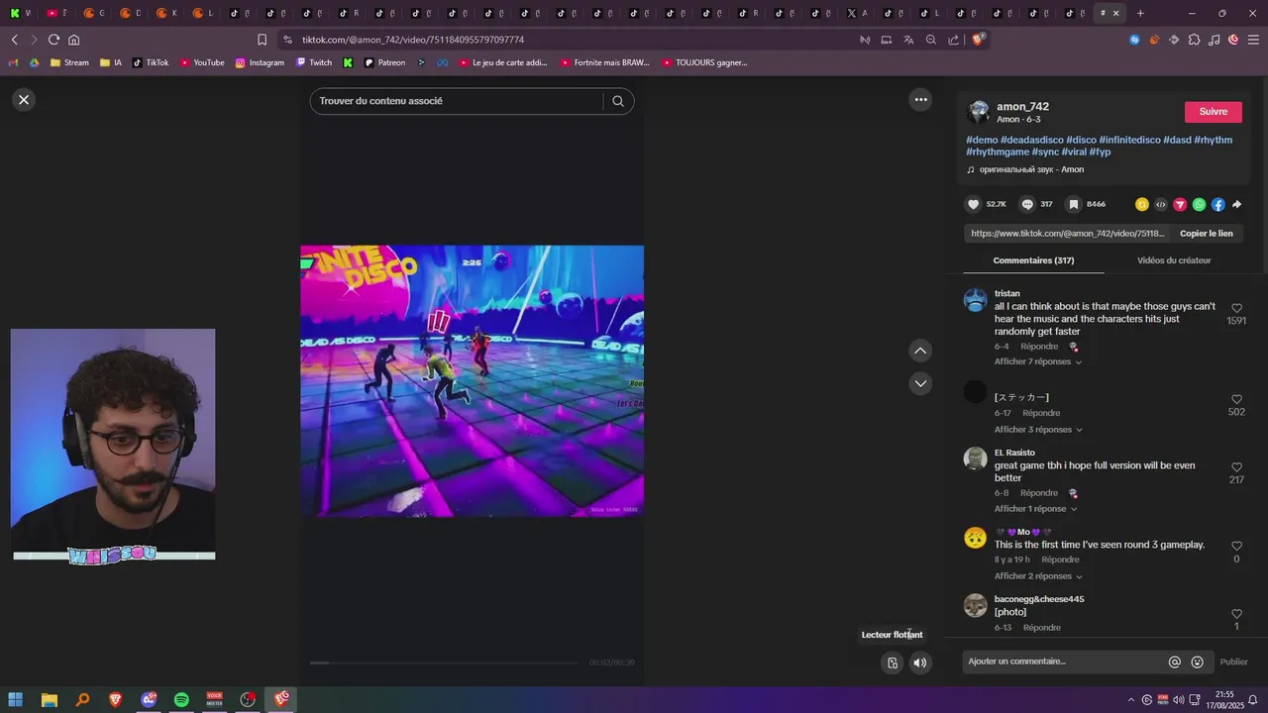
Task: Expand 1 reply under EL Rasisto's comment
Action: (x=1035, y=509)
